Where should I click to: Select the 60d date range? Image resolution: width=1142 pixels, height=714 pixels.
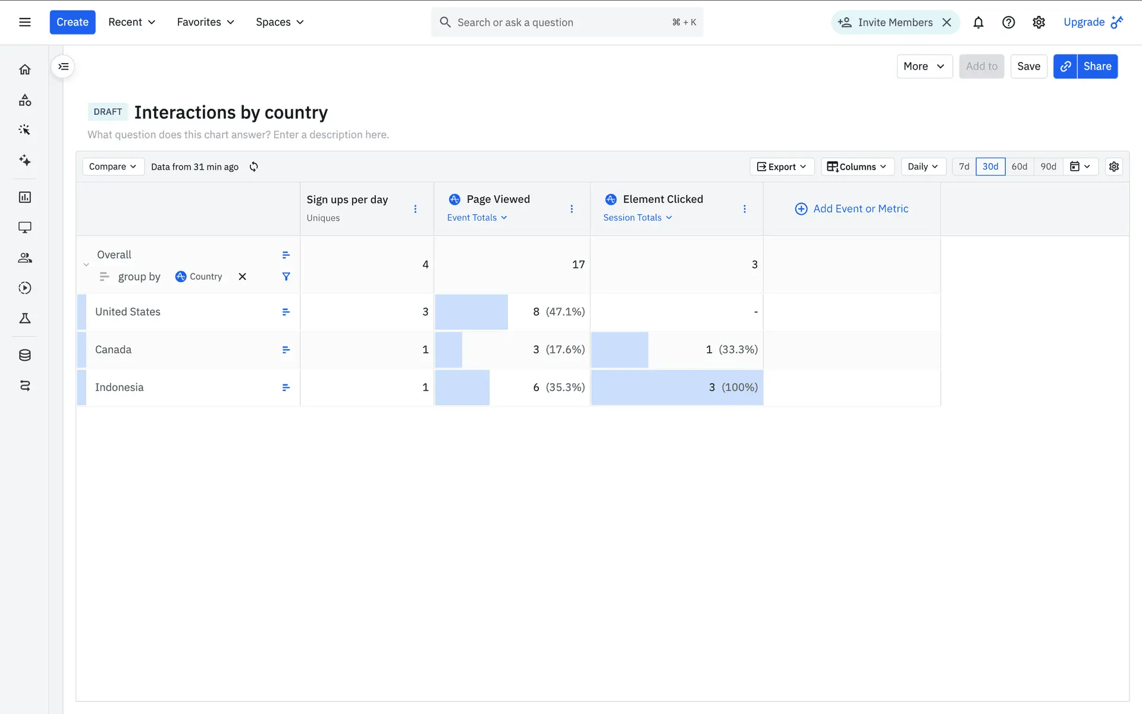coord(1019,167)
